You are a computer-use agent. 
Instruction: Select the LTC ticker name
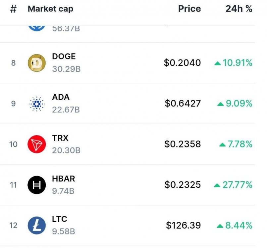click(x=60, y=219)
